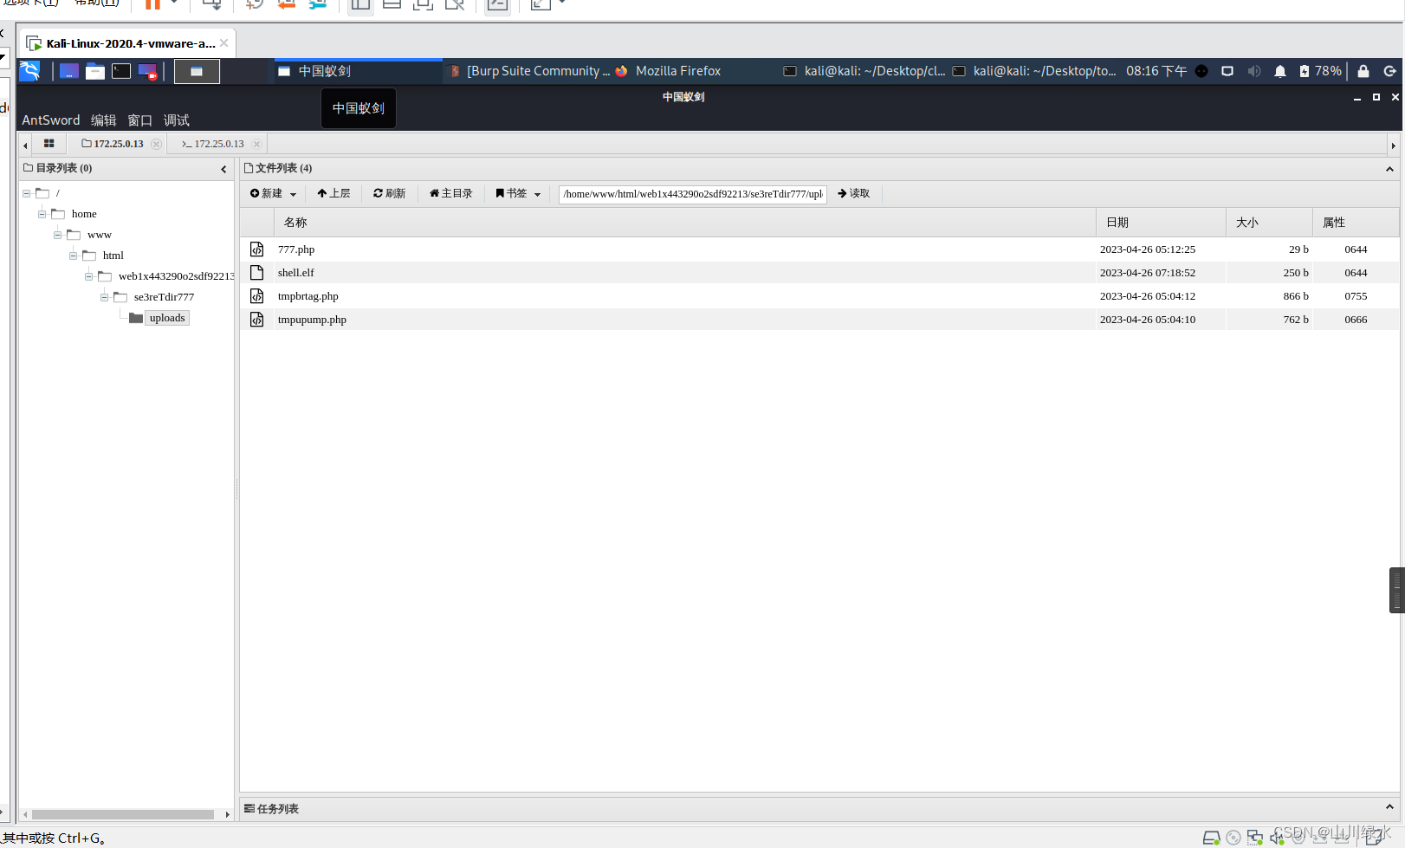Select the shell.elf file name
This screenshot has height=848, width=1405.
296,273
